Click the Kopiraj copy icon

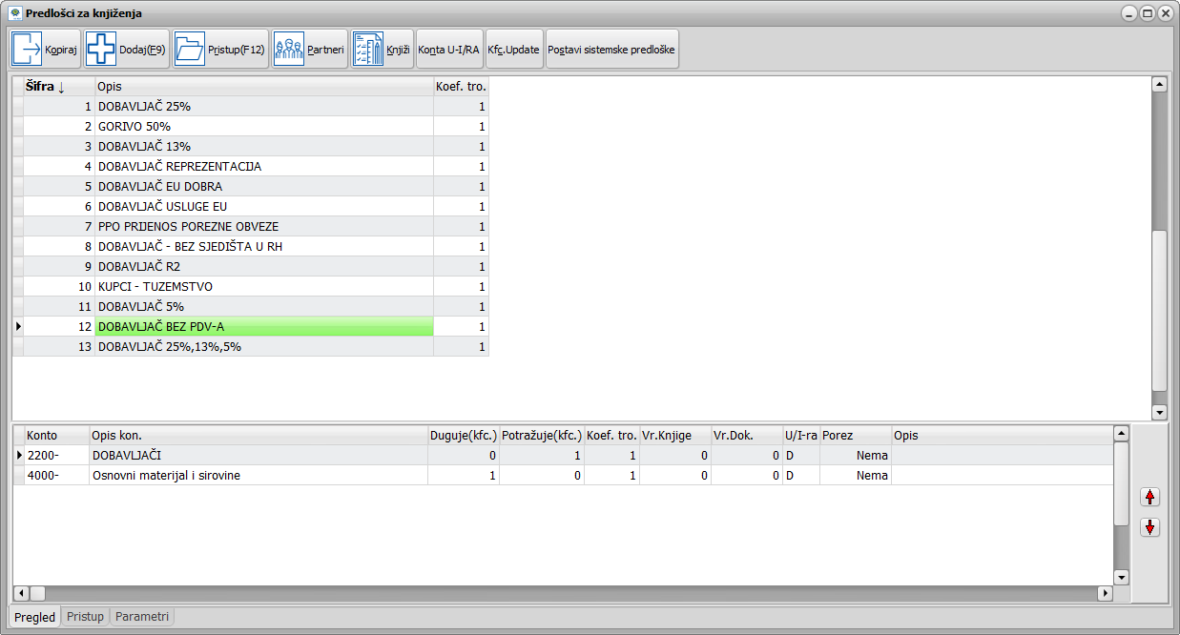(27, 49)
